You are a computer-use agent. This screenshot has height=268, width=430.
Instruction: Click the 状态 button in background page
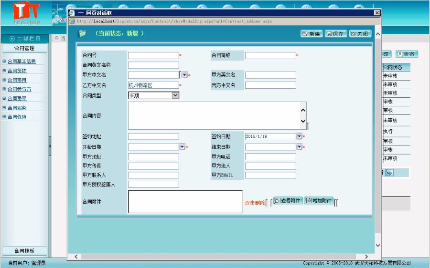(407, 54)
